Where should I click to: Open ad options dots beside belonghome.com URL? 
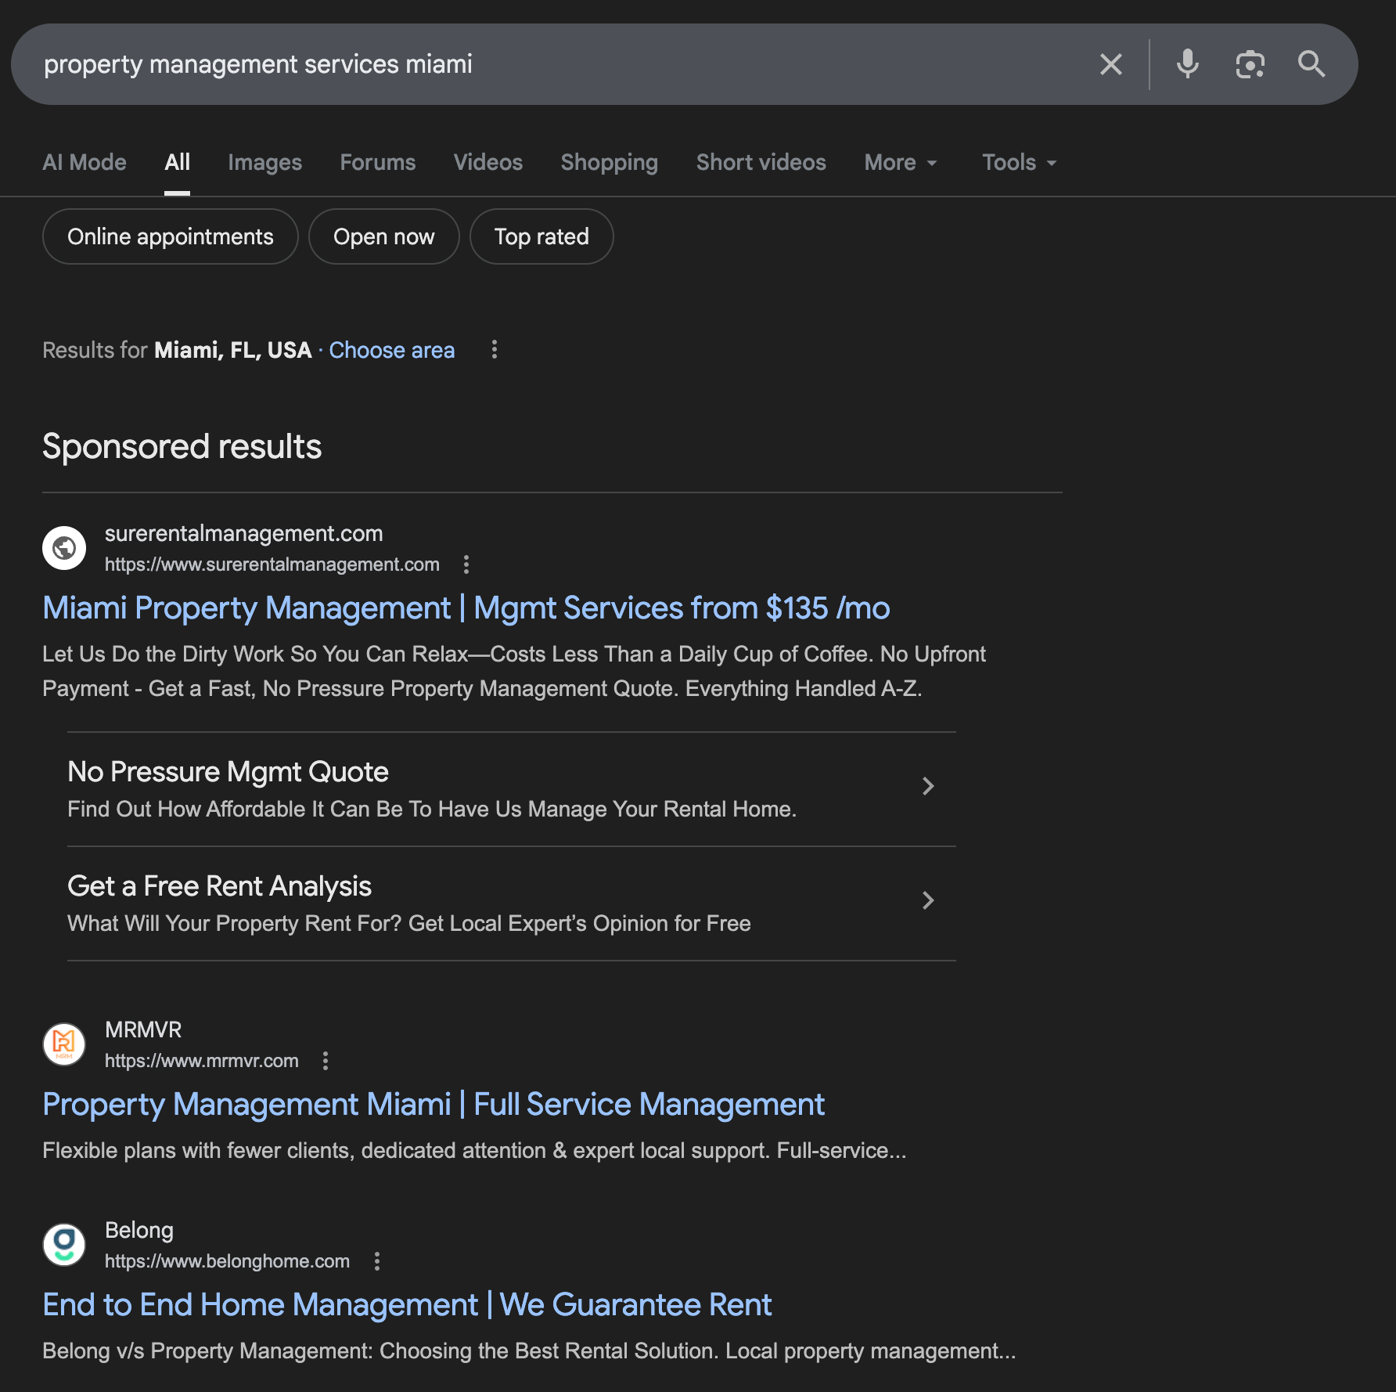(x=377, y=1261)
